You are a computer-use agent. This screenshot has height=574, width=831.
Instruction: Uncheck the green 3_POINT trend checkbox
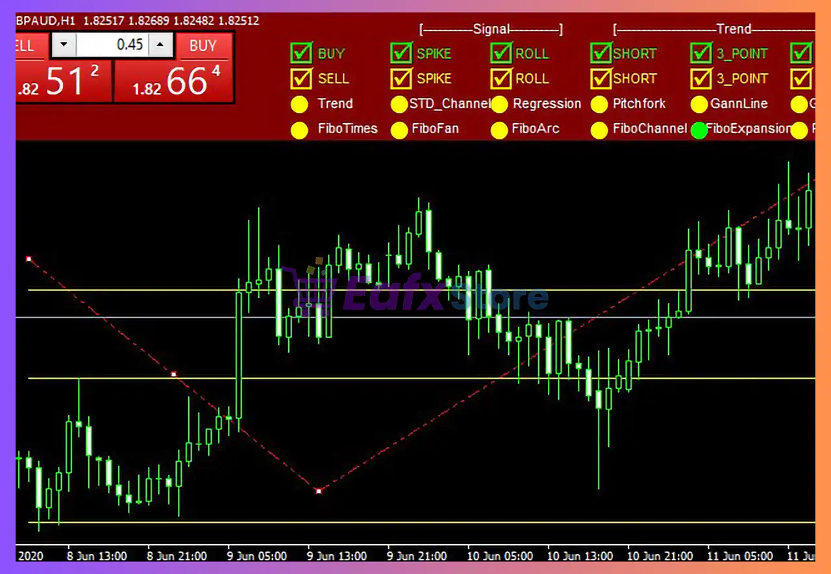coord(701,53)
